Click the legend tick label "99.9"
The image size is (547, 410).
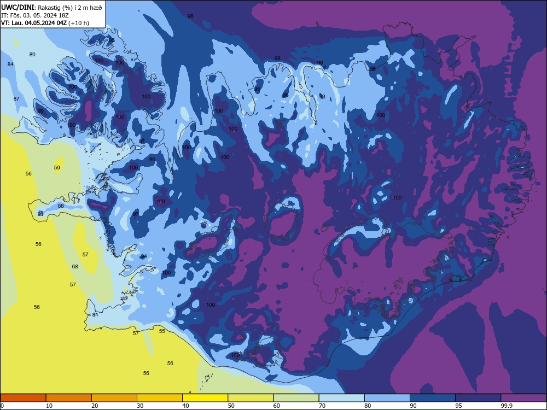506,406
